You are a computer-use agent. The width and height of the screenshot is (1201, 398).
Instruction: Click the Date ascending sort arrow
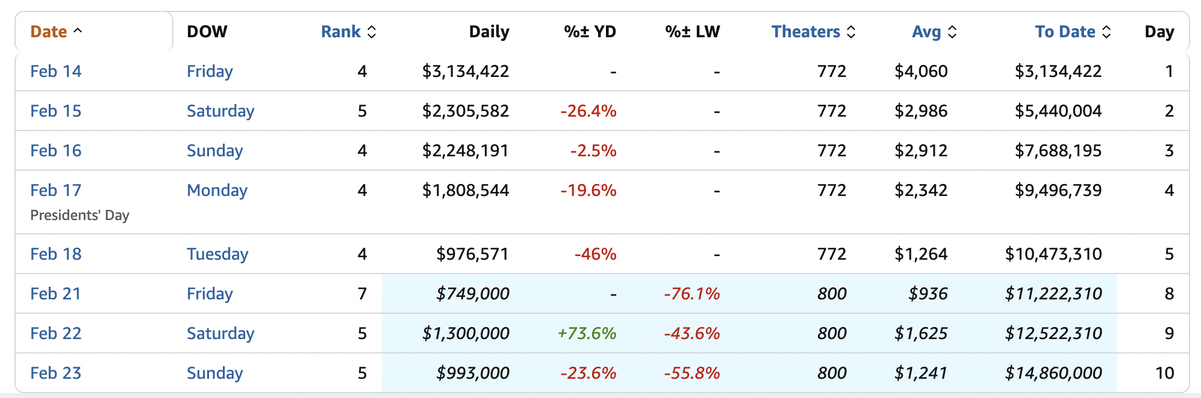(78, 31)
